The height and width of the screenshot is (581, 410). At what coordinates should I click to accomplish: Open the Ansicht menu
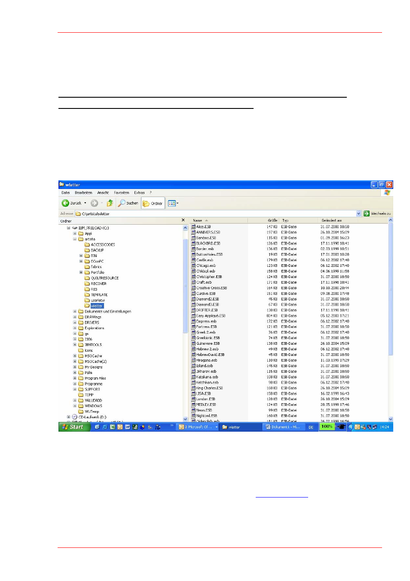[103, 193]
